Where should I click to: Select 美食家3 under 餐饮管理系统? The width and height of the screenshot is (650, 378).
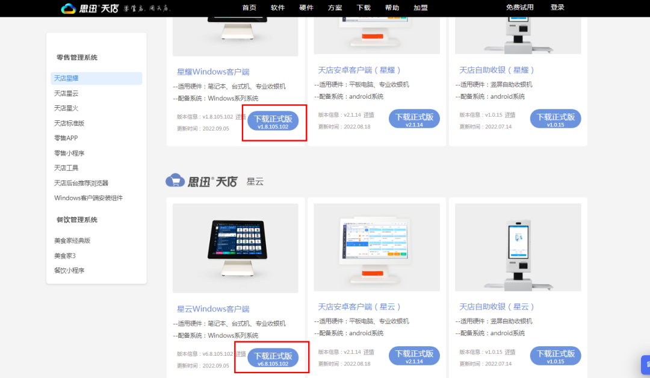pos(66,255)
